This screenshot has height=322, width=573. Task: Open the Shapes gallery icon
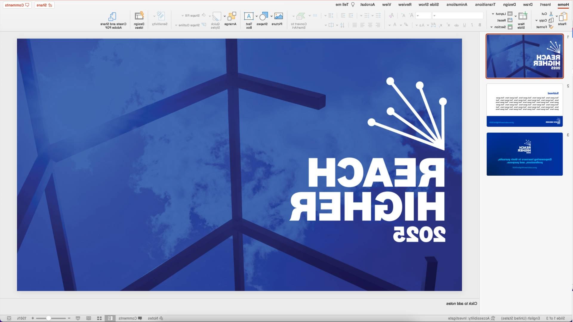[264, 16]
